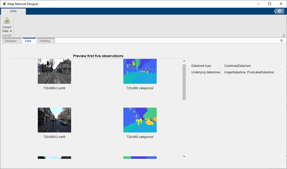287x169 pixels.
Task: Click the Datastore type label
Action: pos(201,66)
